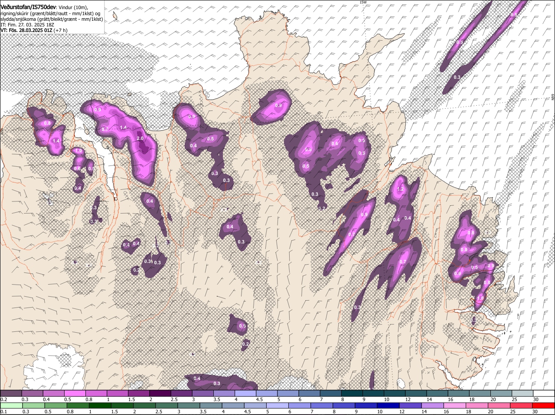
Task: Pick the darkest purple 2 snow legend swatch
Action: 160,393
